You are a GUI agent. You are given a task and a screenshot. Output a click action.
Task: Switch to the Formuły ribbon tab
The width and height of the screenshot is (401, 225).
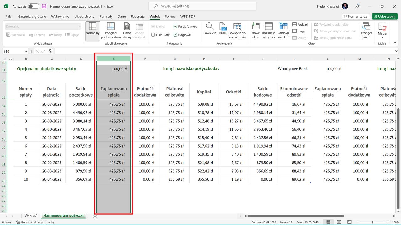(106, 16)
